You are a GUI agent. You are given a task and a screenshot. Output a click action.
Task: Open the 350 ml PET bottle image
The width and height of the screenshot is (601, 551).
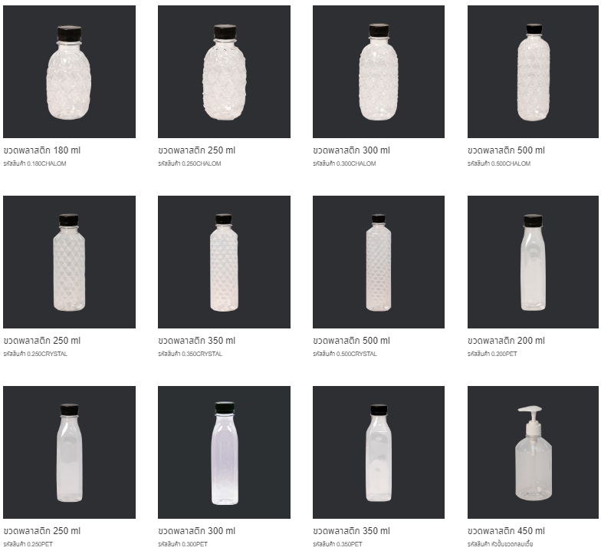point(379,453)
